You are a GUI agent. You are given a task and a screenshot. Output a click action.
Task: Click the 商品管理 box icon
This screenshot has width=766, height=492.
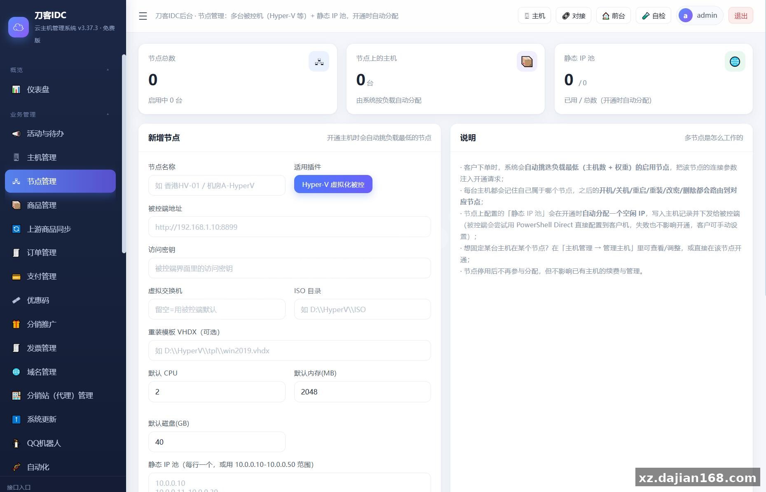pos(16,205)
